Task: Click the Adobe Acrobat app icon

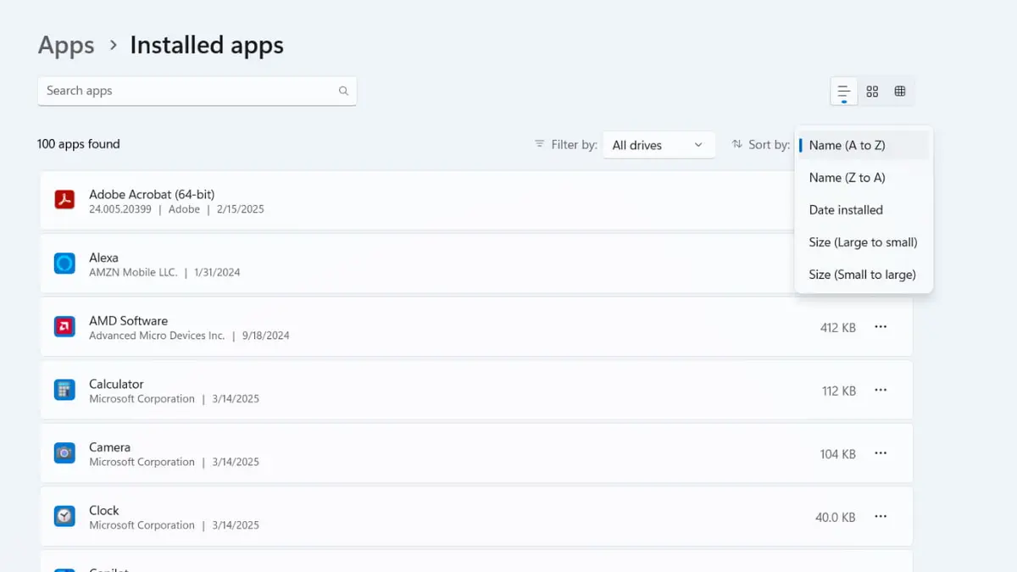Action: click(x=64, y=200)
